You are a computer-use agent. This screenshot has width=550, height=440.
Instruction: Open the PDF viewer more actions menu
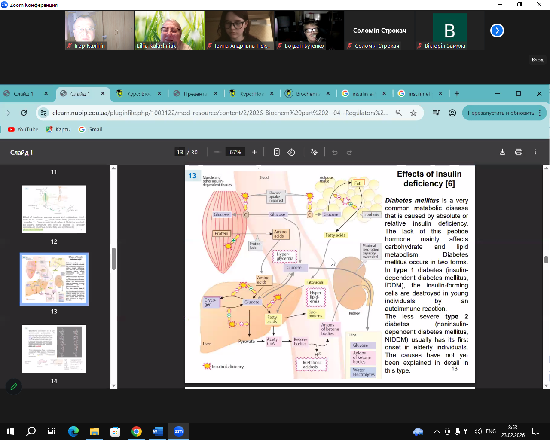point(535,152)
